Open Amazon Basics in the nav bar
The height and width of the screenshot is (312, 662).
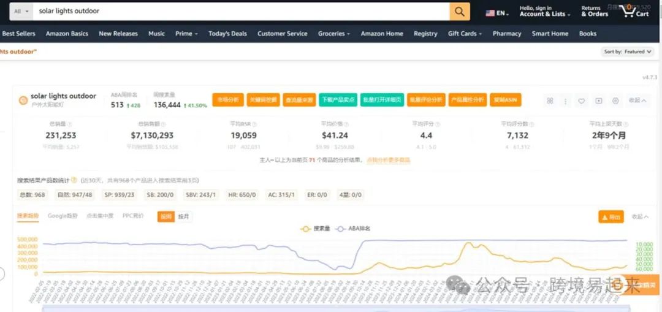point(67,34)
